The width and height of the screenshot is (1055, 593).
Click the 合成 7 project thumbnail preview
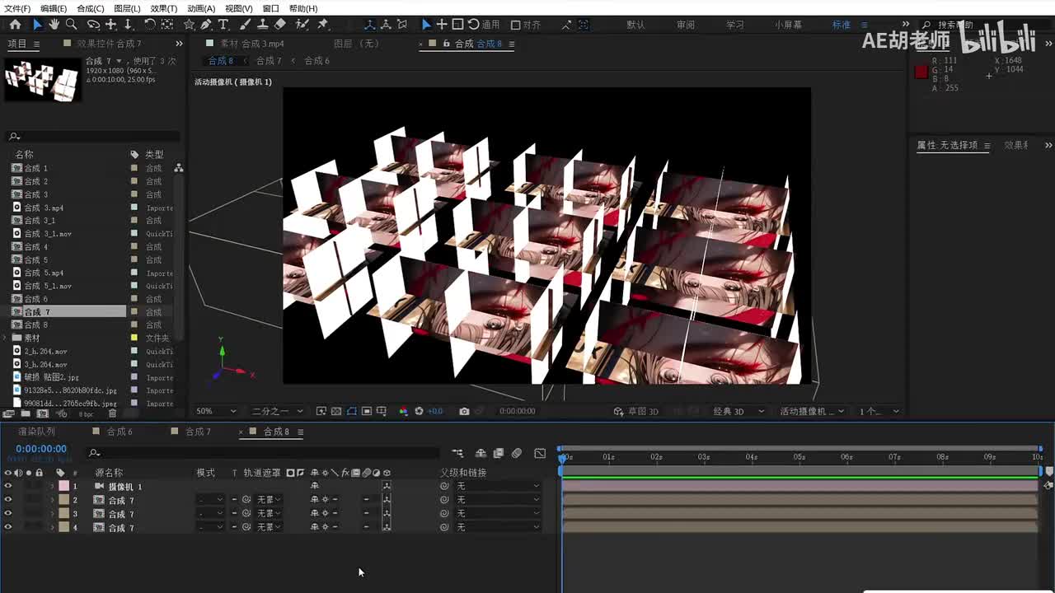42,80
